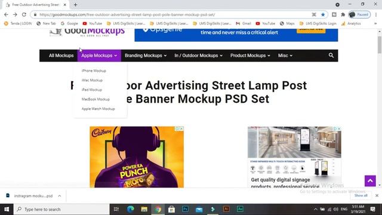
Task: Click the ENG language indicator
Action: (344, 209)
